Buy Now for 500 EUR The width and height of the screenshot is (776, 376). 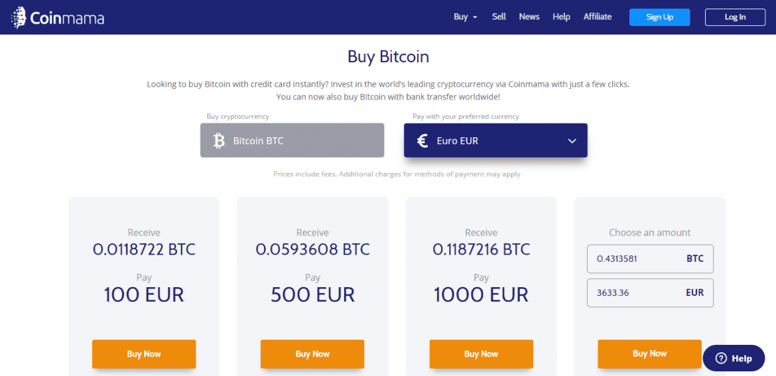(x=312, y=354)
